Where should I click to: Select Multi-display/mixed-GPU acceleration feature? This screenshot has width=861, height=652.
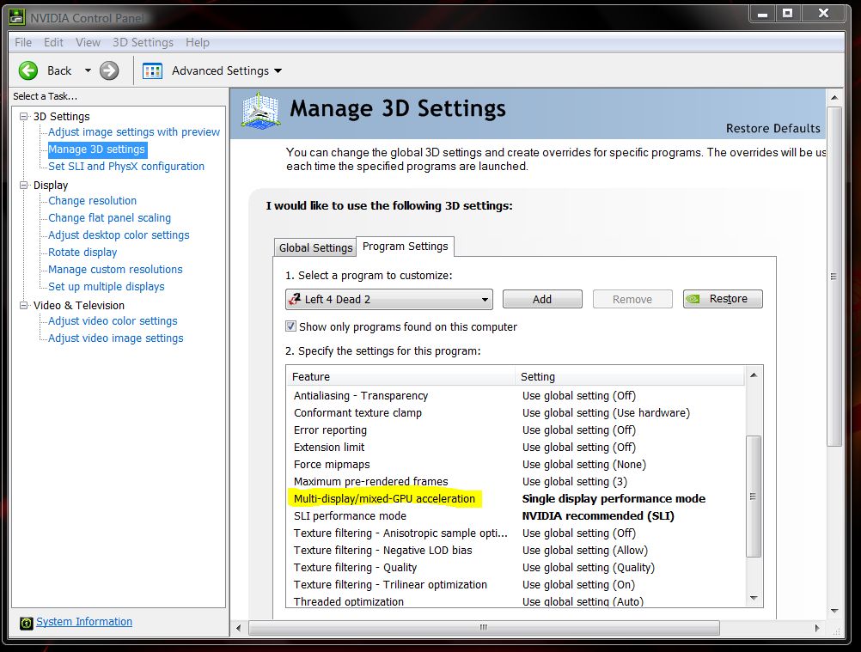[x=384, y=499]
